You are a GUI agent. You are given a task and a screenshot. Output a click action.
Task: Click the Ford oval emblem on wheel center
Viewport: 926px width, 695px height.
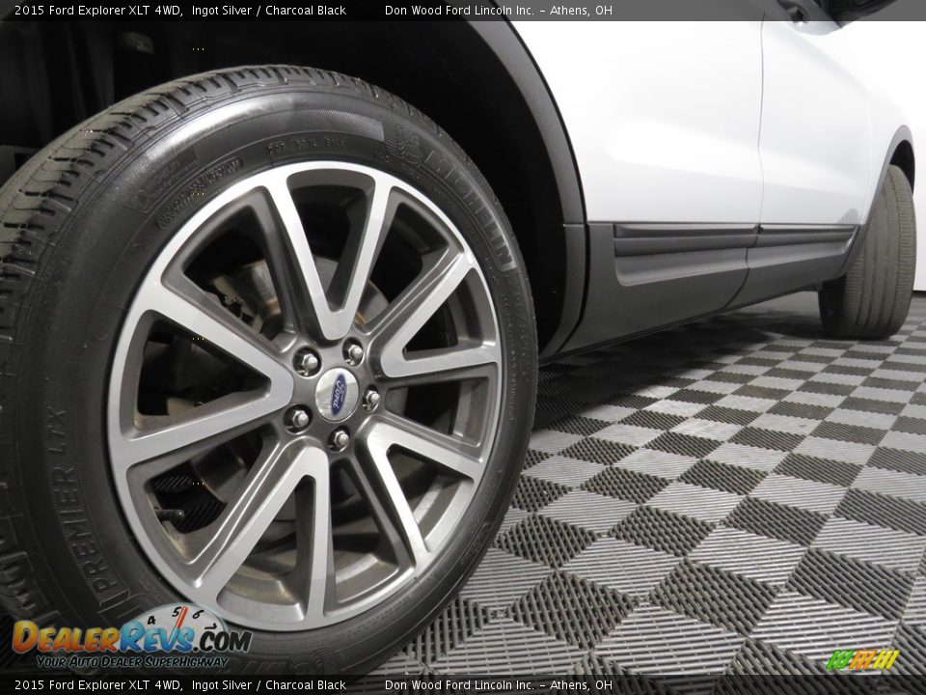click(x=337, y=395)
